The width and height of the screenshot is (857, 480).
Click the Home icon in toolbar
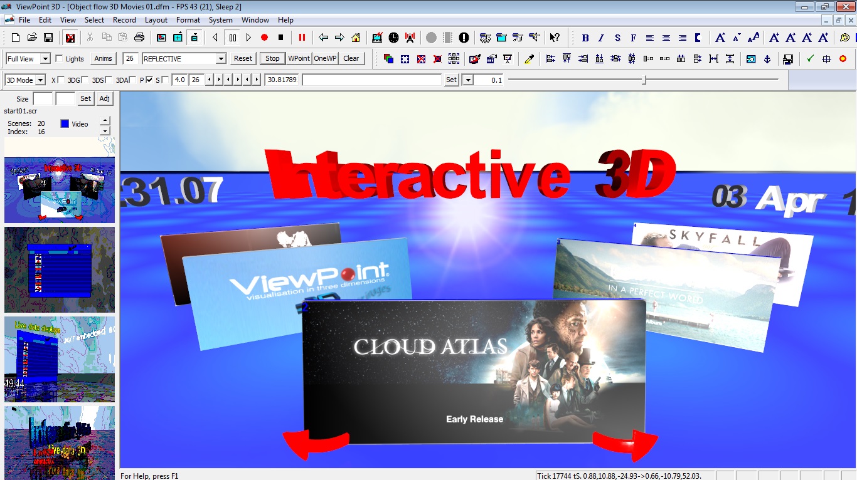[356, 38]
